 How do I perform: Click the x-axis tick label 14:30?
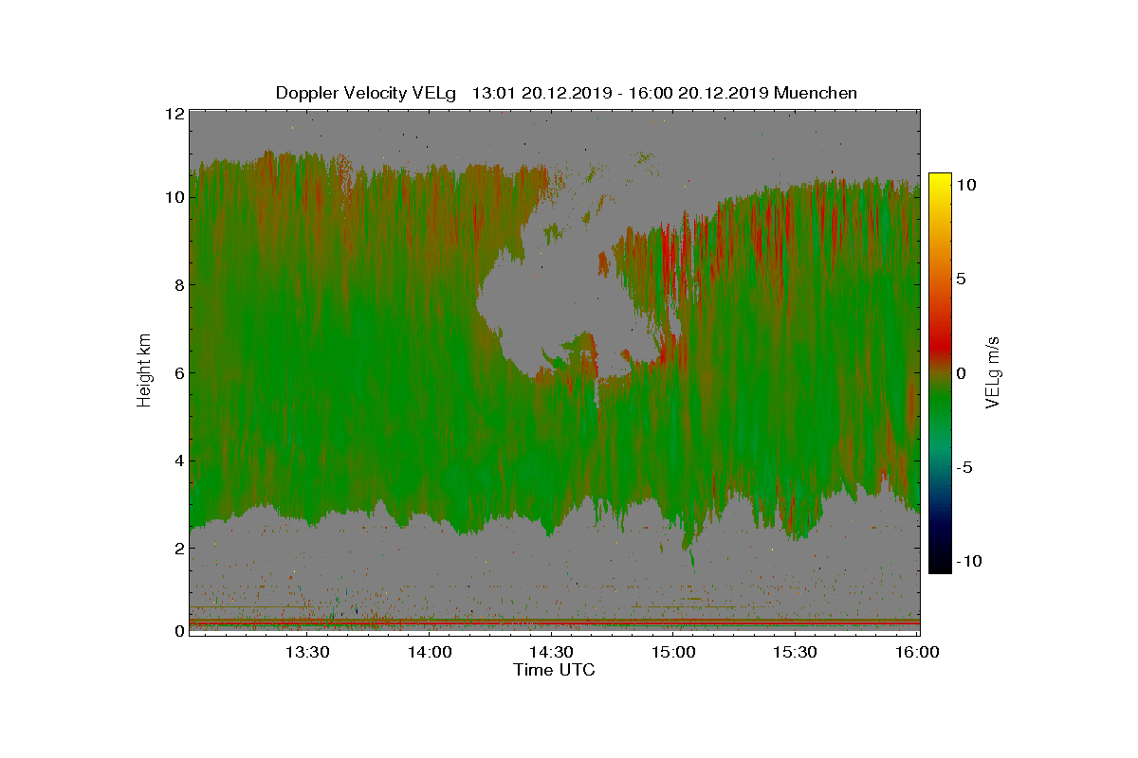(x=551, y=652)
